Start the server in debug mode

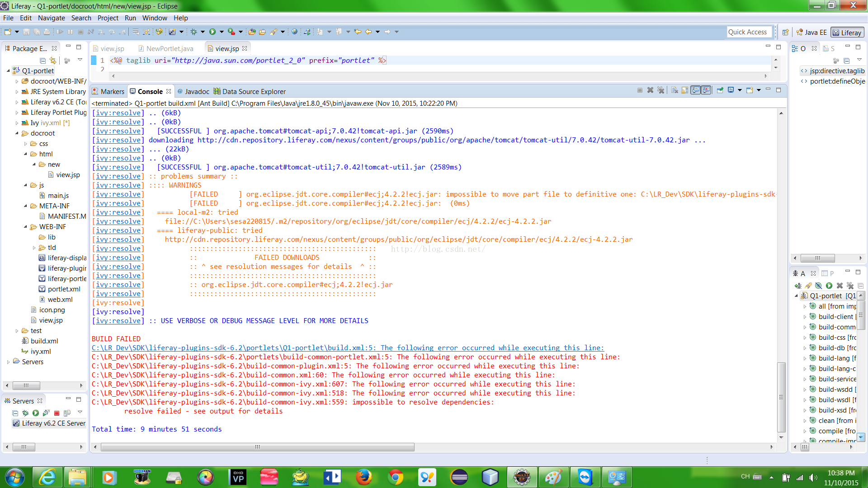coord(25,413)
